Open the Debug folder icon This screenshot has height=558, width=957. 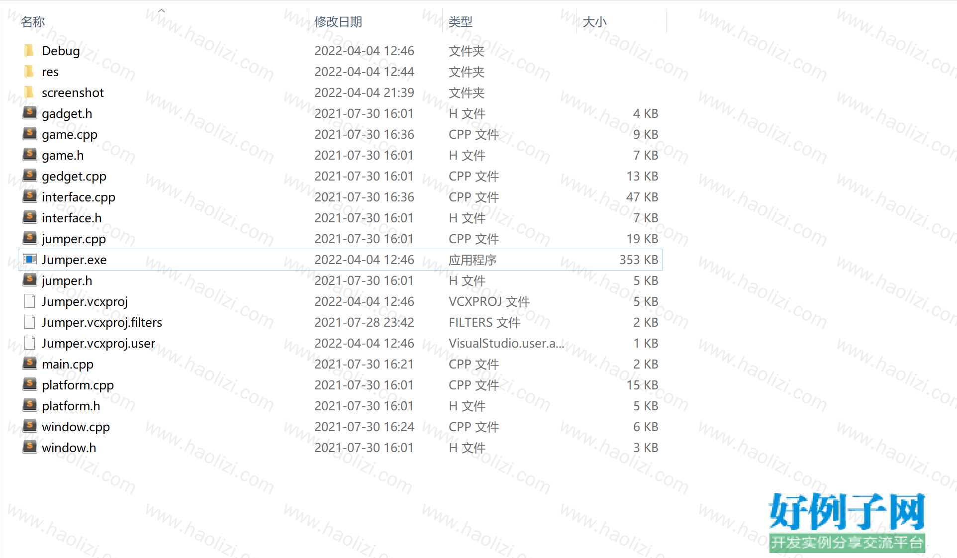coord(29,50)
